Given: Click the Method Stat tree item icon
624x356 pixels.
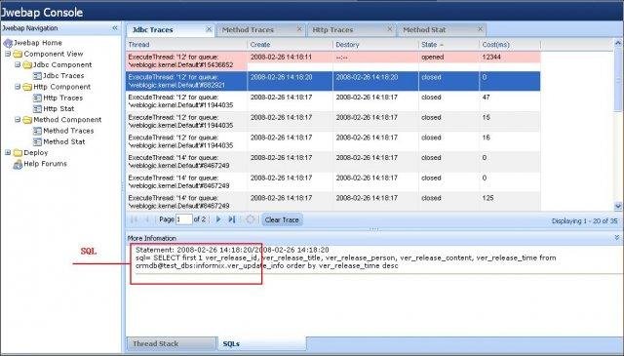Looking at the screenshot, I should coord(37,141).
